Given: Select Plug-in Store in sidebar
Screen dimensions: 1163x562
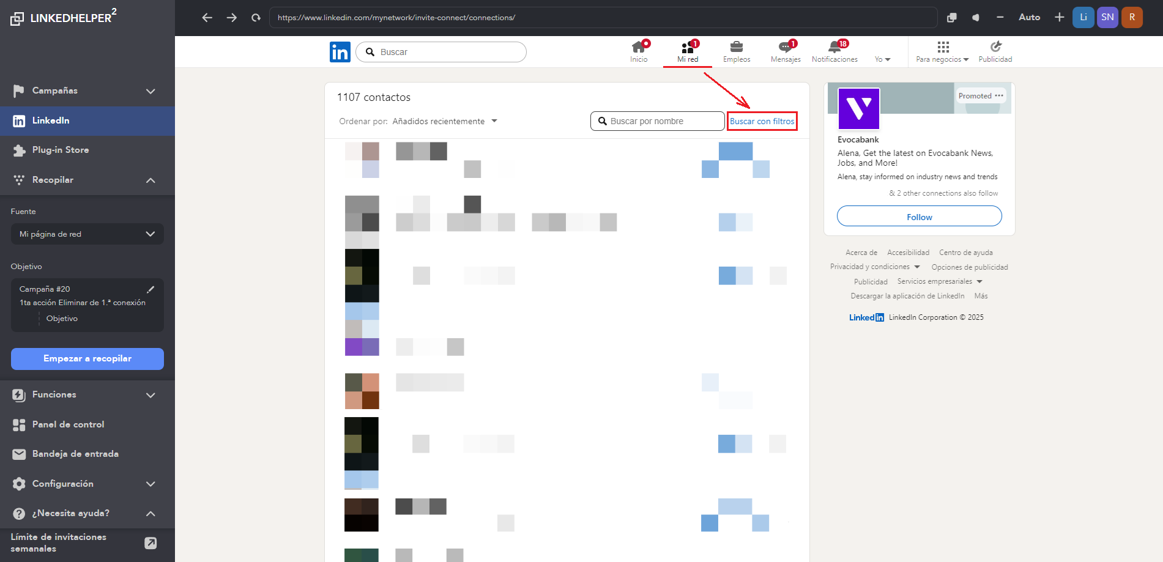Looking at the screenshot, I should [61, 150].
